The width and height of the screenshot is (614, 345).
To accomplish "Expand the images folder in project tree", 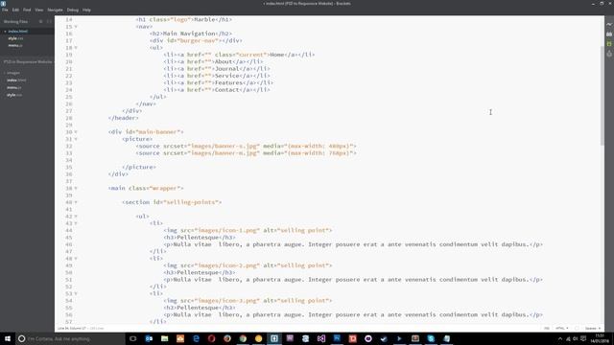I will [12, 73].
